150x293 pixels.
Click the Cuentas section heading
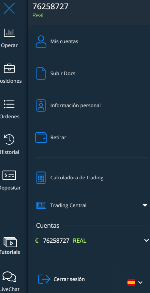(48, 225)
